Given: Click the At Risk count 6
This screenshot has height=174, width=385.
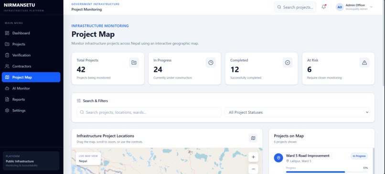Looking at the screenshot, I should tap(310, 70).
